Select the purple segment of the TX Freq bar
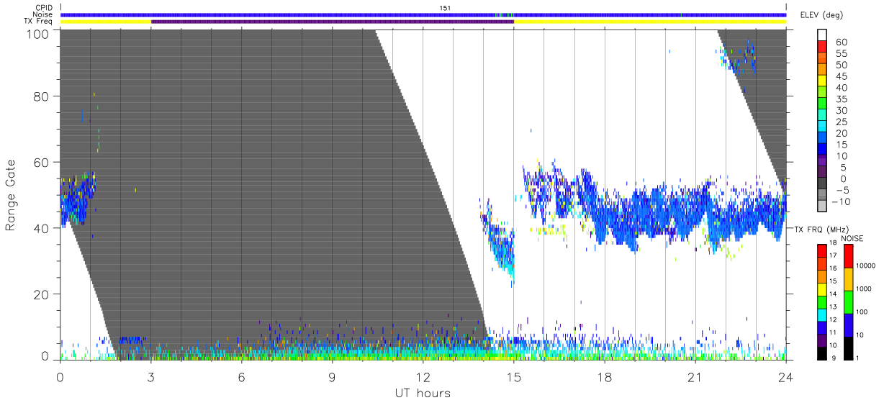The height and width of the screenshot is (408, 884). coord(333,22)
